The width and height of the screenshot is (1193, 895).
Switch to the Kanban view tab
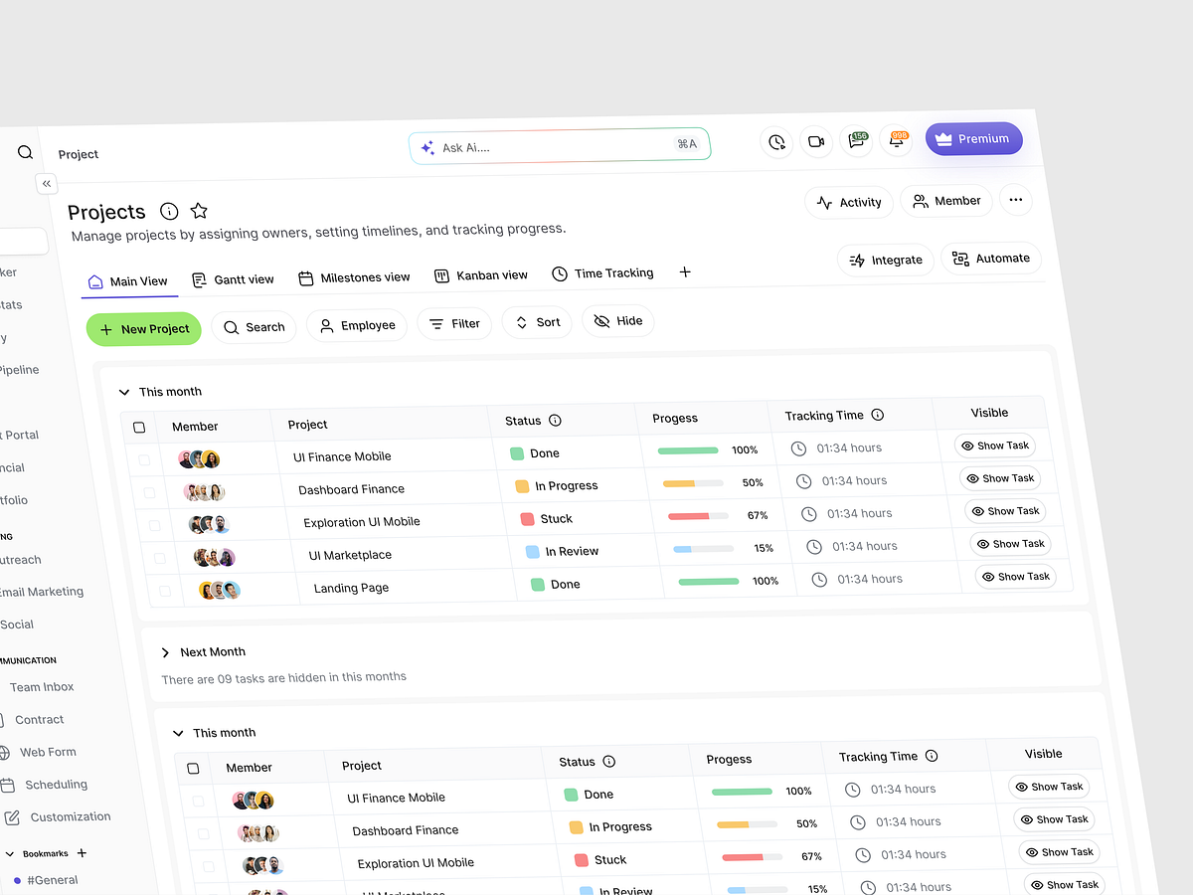[481, 274]
